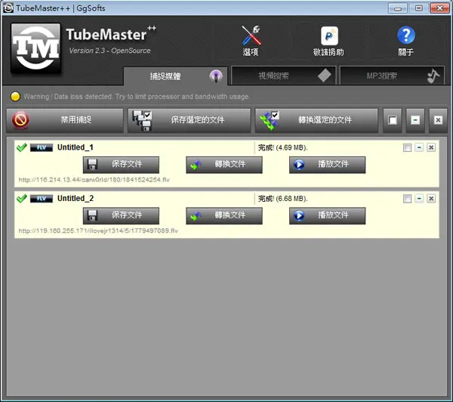Screen dimensions: 453x402
Task: Click 轉換文件 convert button for Untitled_2
Action: tap(224, 216)
